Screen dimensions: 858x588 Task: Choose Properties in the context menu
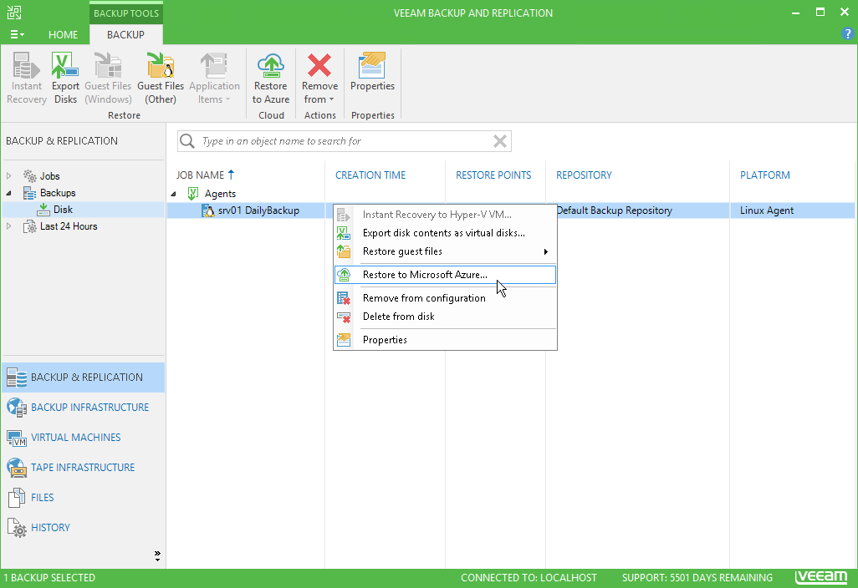coord(445,340)
